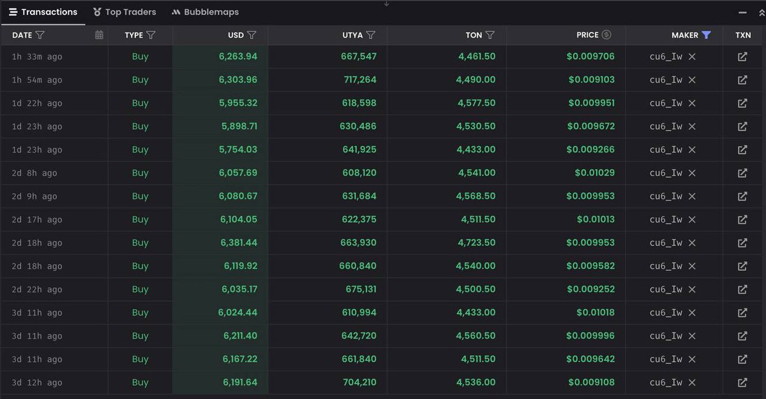Open maker cu6_Iw in 6,167.22 USD row
The image size is (766, 399).
pos(666,359)
